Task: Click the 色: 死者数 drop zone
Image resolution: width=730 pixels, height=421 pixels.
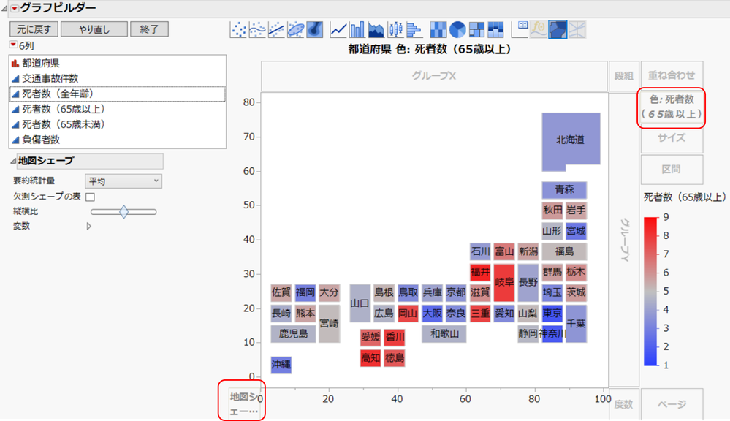Action: point(672,107)
